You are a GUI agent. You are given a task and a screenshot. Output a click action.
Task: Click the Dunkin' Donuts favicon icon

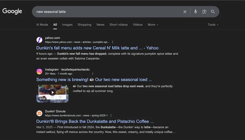[x=39, y=113]
